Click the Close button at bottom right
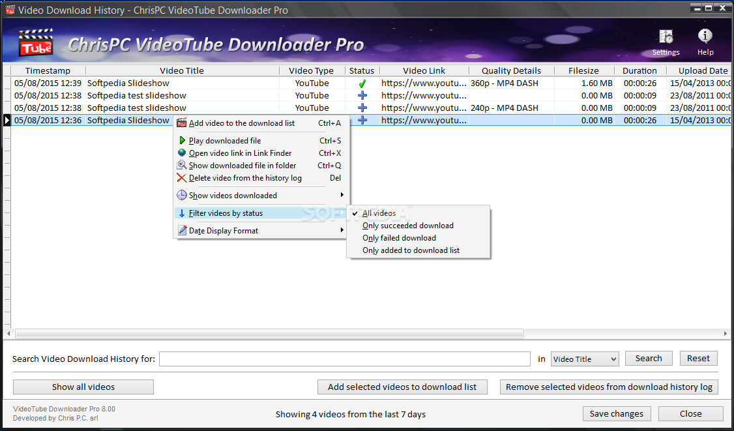This screenshot has height=431, width=734. (x=690, y=413)
